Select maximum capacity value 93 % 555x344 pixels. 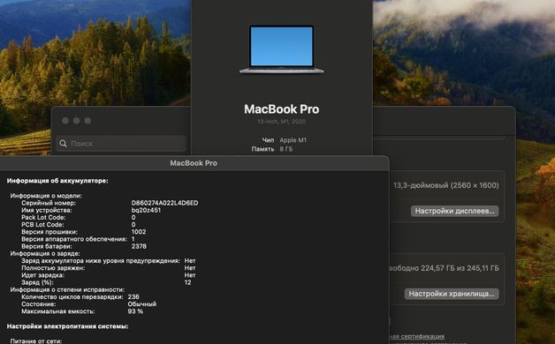135,311
